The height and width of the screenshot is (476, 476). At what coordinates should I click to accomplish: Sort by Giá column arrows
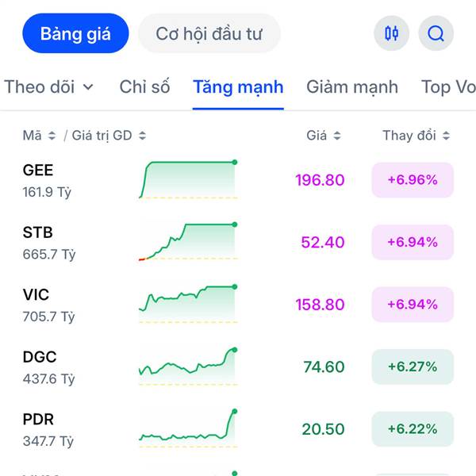pos(336,136)
